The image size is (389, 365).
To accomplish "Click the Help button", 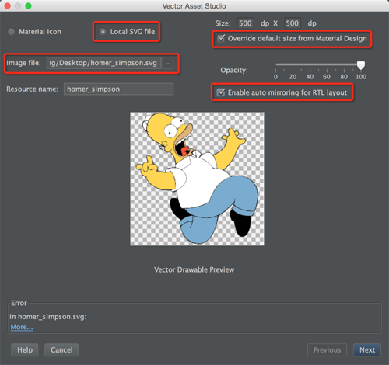I will coord(25,350).
